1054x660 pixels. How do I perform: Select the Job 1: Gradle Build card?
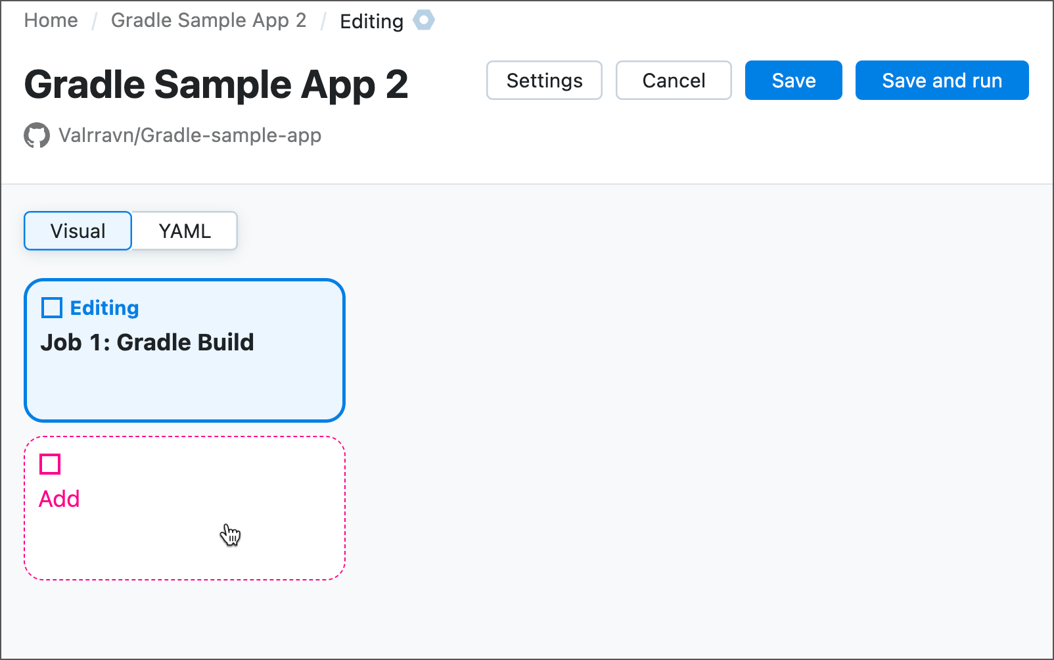185,350
